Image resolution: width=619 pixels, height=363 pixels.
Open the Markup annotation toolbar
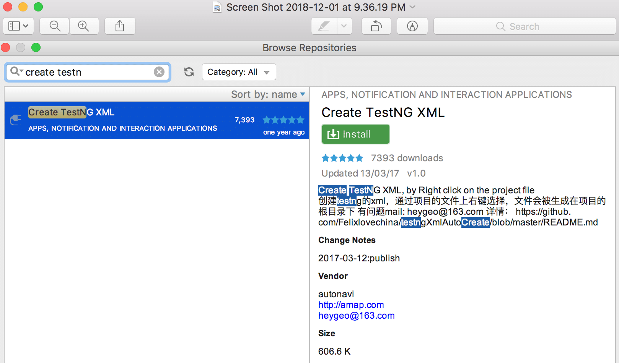[412, 26]
